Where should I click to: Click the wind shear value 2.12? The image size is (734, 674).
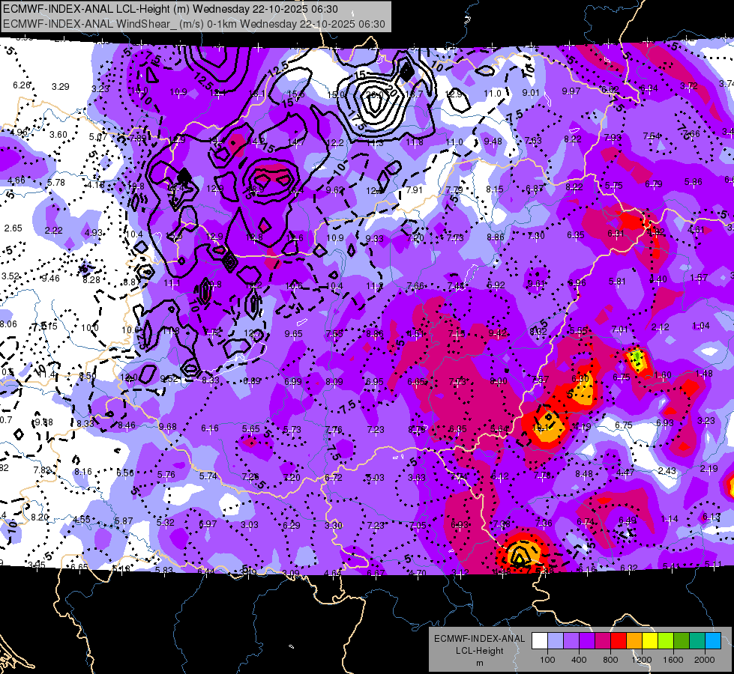click(x=660, y=327)
